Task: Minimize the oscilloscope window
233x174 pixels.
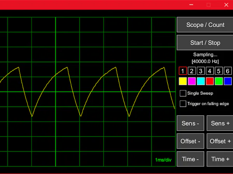Action: point(191,5)
